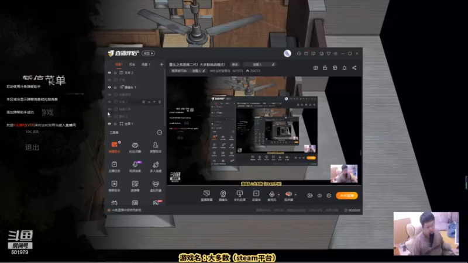Select the 全屏 1 source row
This screenshot has height=263, width=468.
(x=135, y=124)
